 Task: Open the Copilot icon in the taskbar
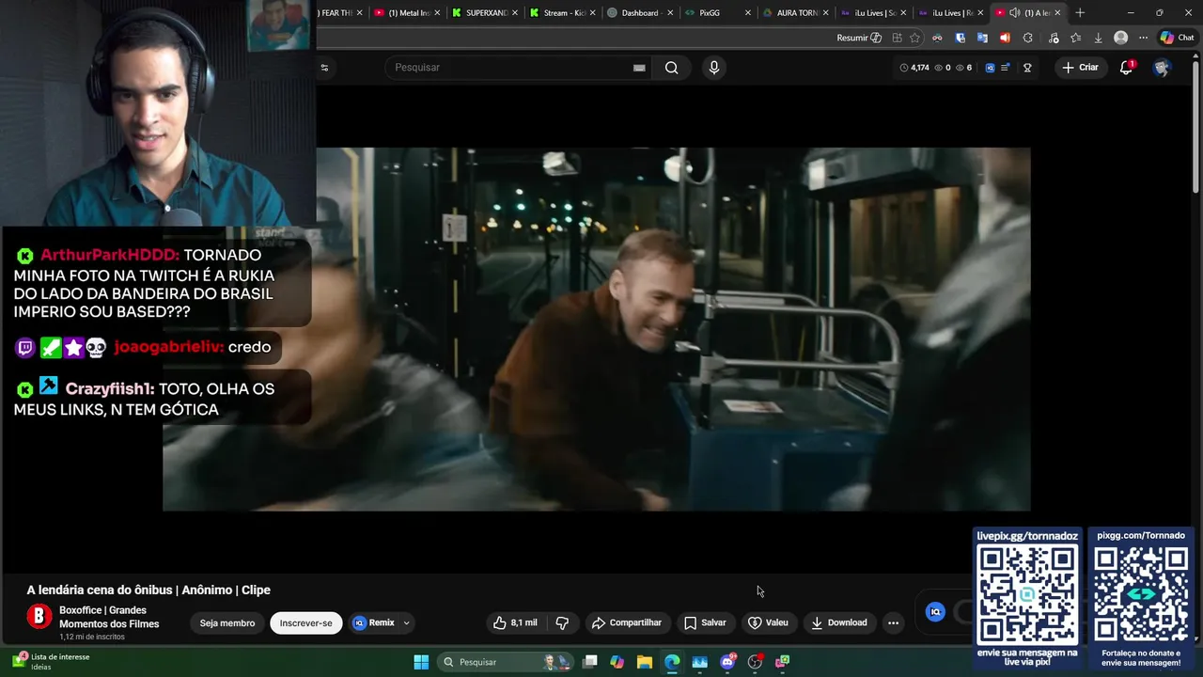(617, 662)
